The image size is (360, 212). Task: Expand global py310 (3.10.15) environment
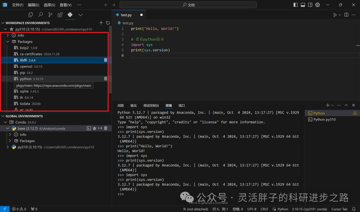click(x=8, y=147)
